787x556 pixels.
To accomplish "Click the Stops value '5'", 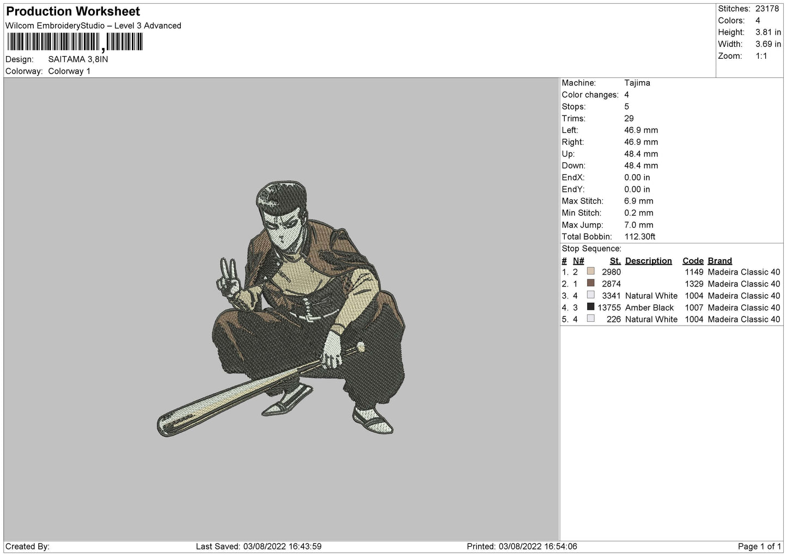I will [x=627, y=107].
